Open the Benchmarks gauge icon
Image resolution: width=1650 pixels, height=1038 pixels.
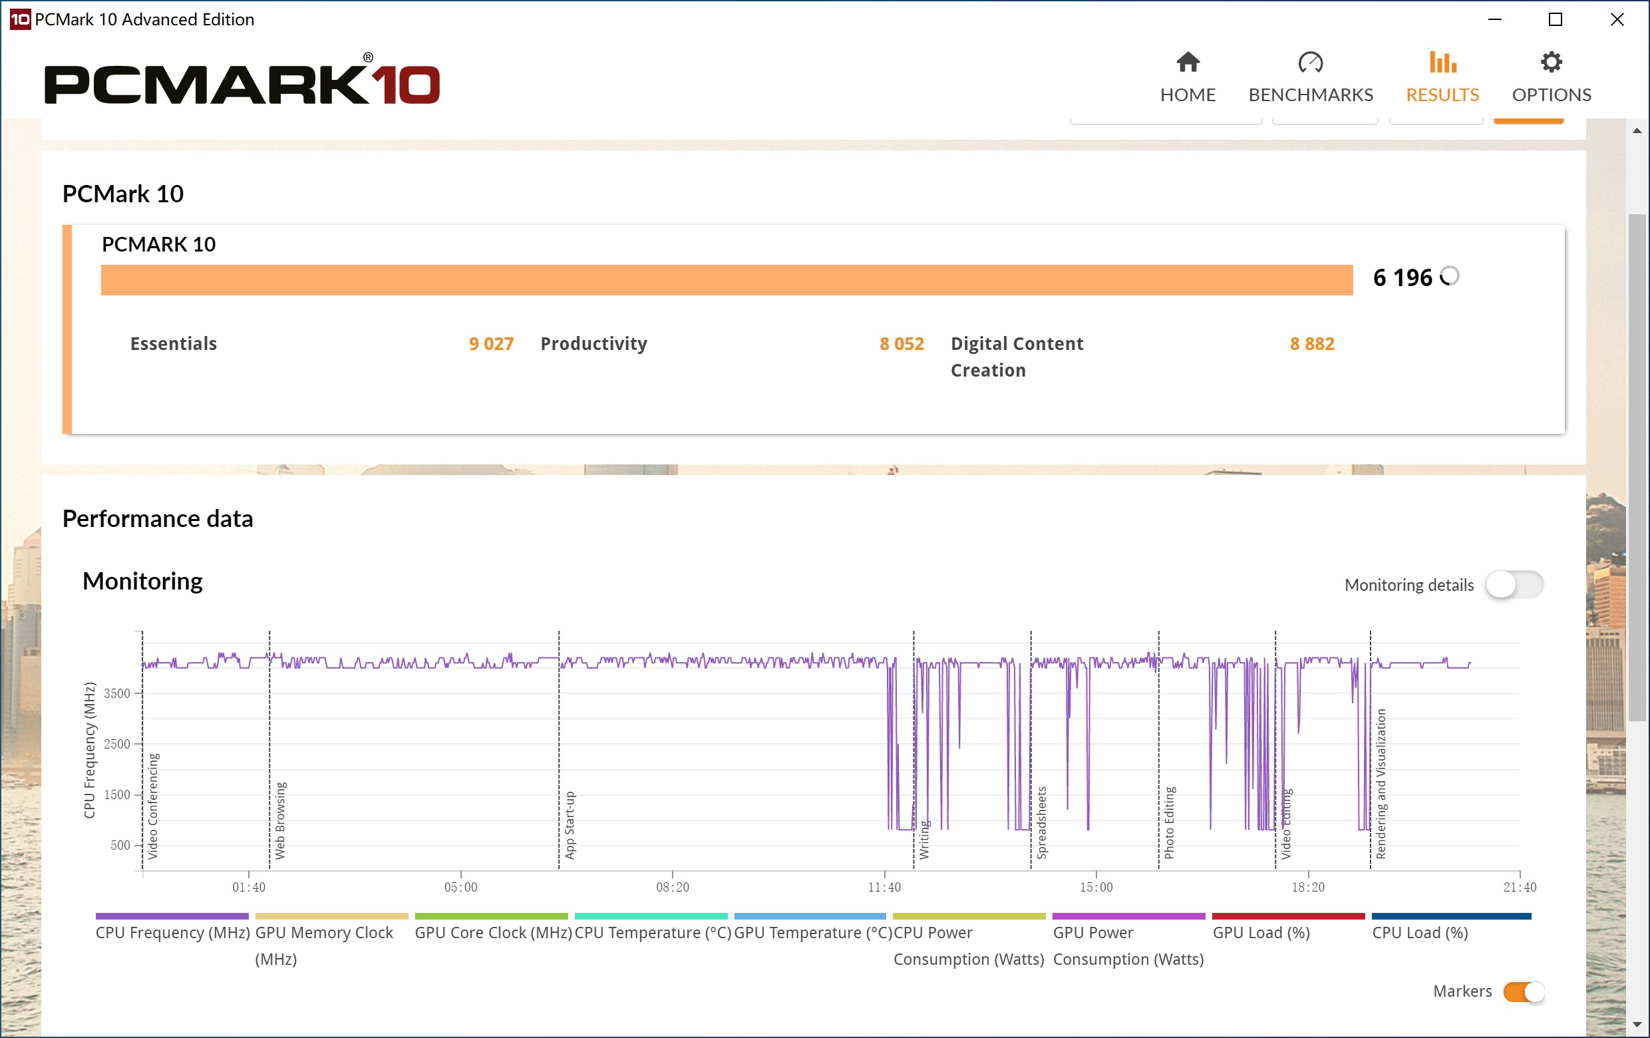coord(1310,63)
